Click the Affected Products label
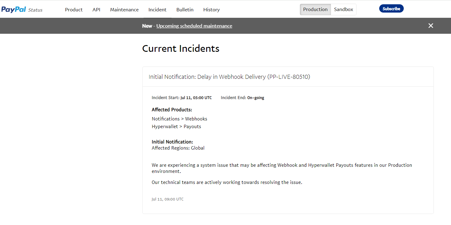Screen dimensions: 451x225 (x=172, y=110)
